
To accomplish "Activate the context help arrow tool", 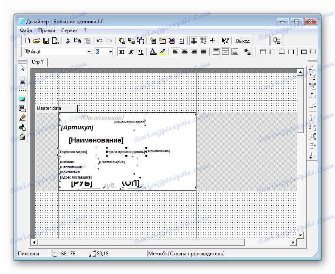I will pos(225,41).
